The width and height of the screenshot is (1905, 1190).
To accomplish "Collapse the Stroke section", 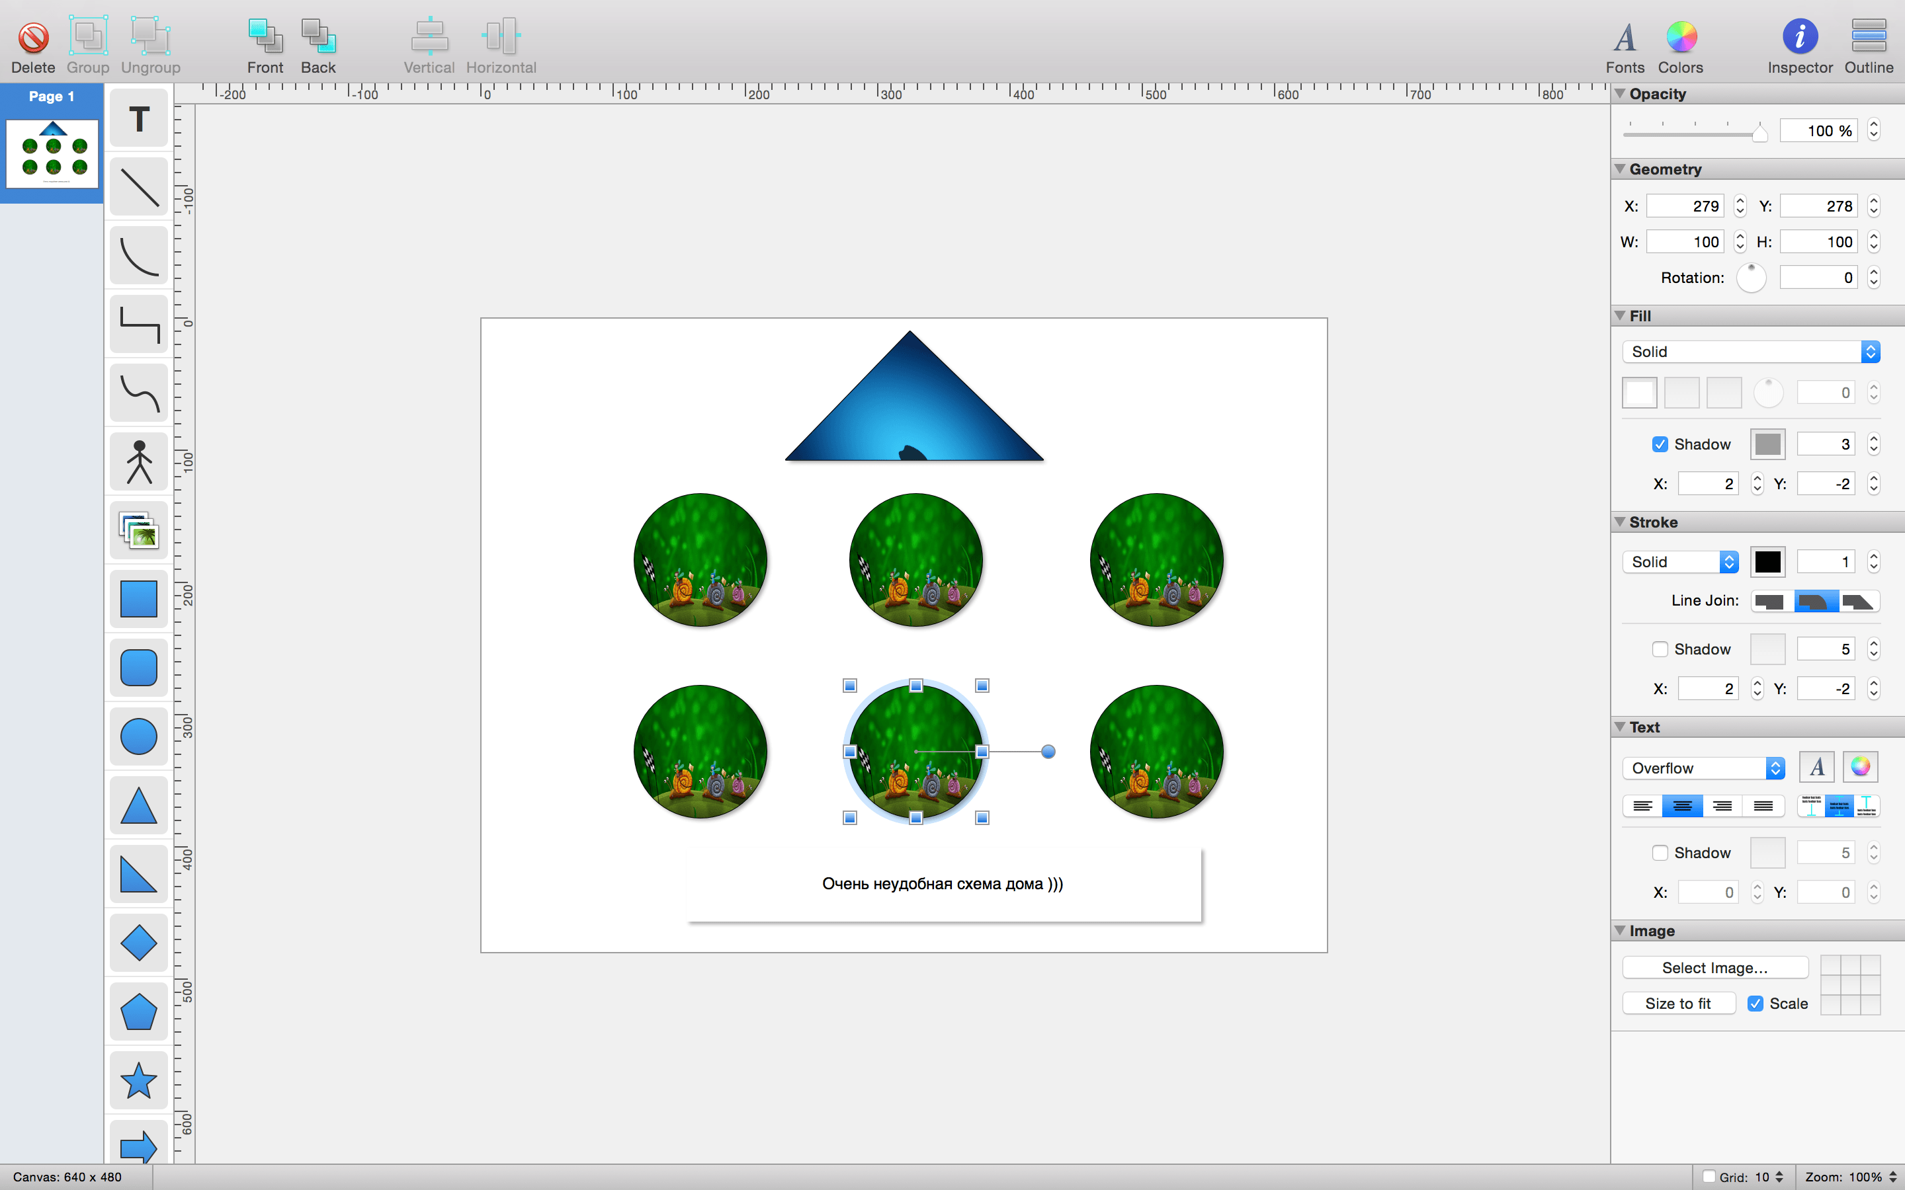I will (x=1620, y=522).
